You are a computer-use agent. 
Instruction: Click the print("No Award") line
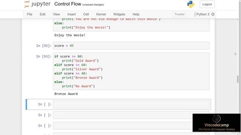(x=78, y=86)
